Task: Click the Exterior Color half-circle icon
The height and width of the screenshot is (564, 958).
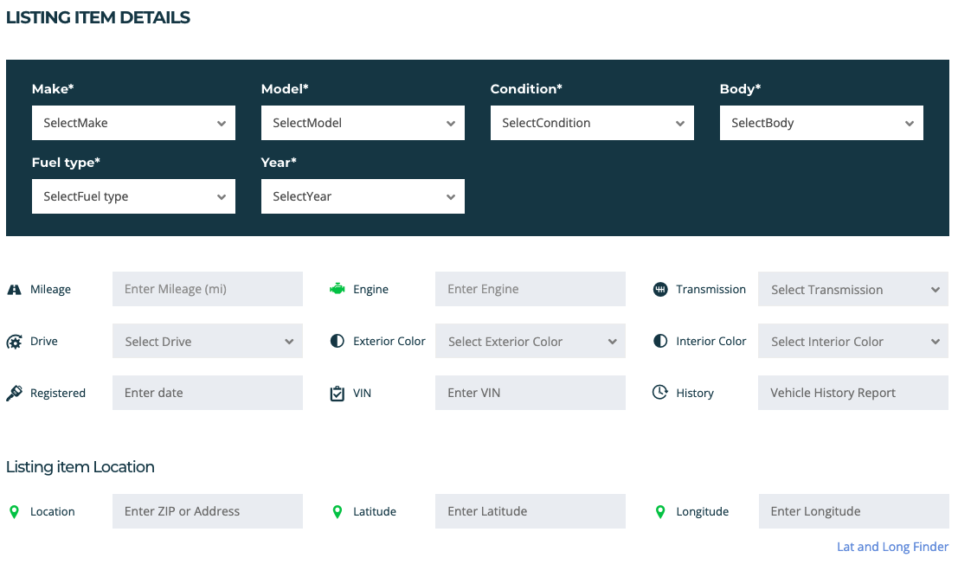Action: pyautogui.click(x=338, y=341)
